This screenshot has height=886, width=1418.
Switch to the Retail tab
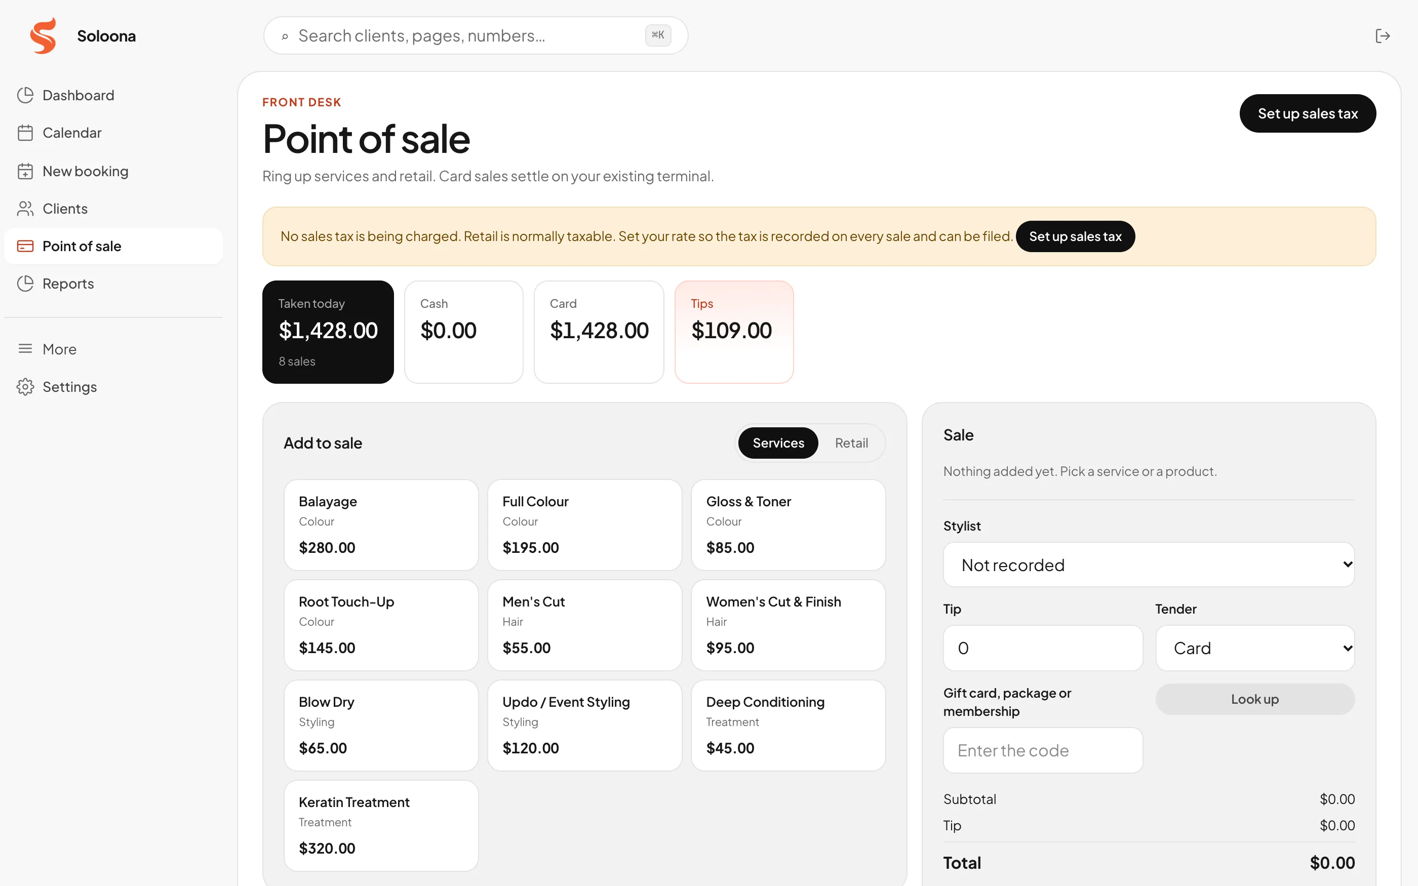851,443
